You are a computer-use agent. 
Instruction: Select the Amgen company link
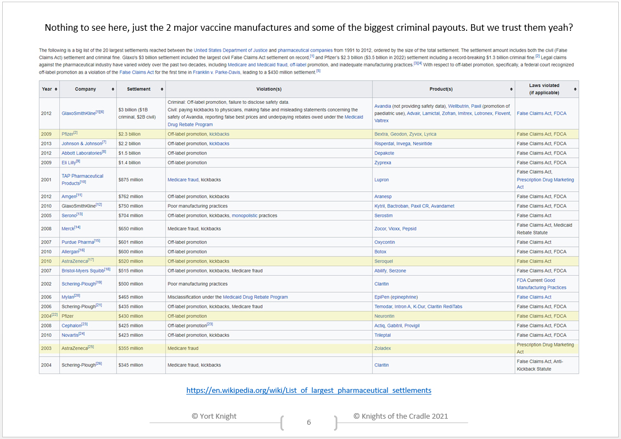pos(69,196)
